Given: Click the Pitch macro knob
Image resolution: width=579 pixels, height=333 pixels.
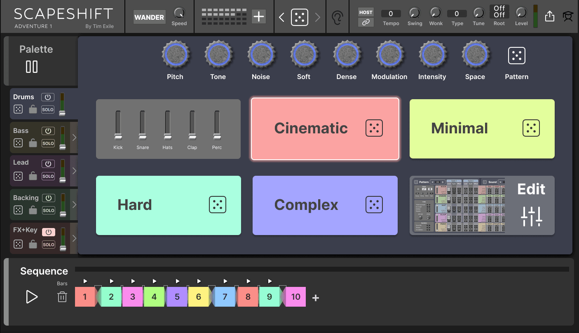Looking at the screenshot, I should click(175, 55).
